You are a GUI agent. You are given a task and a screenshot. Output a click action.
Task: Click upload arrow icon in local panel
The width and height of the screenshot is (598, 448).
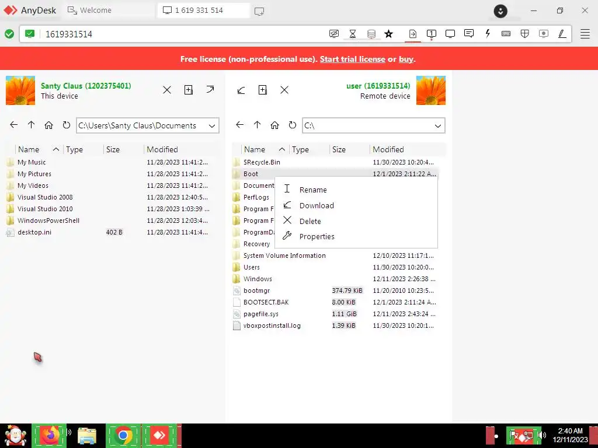[x=210, y=89]
